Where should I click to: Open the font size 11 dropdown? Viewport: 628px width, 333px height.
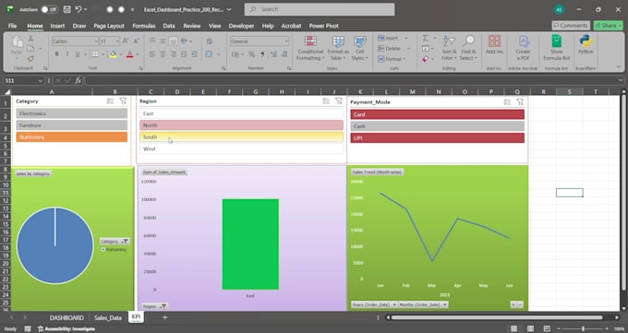click(x=117, y=42)
